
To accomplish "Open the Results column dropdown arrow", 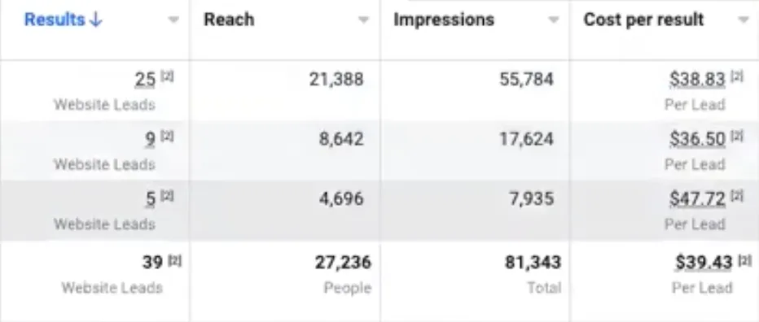I will [x=173, y=20].
